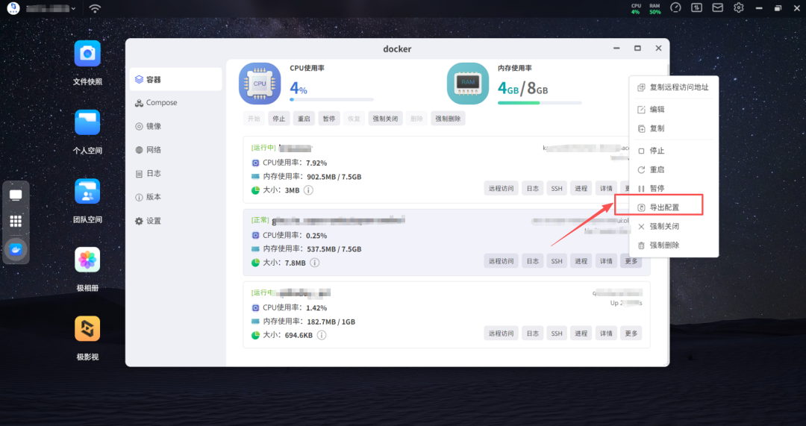
Task: Click the 暂停 toolbar button
Action: 329,119
